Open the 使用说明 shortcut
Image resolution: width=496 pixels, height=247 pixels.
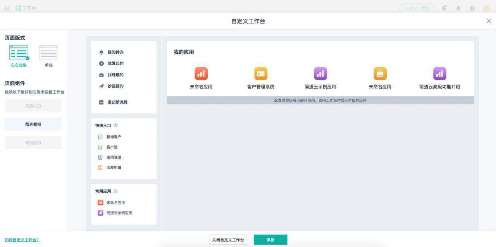(x=114, y=157)
